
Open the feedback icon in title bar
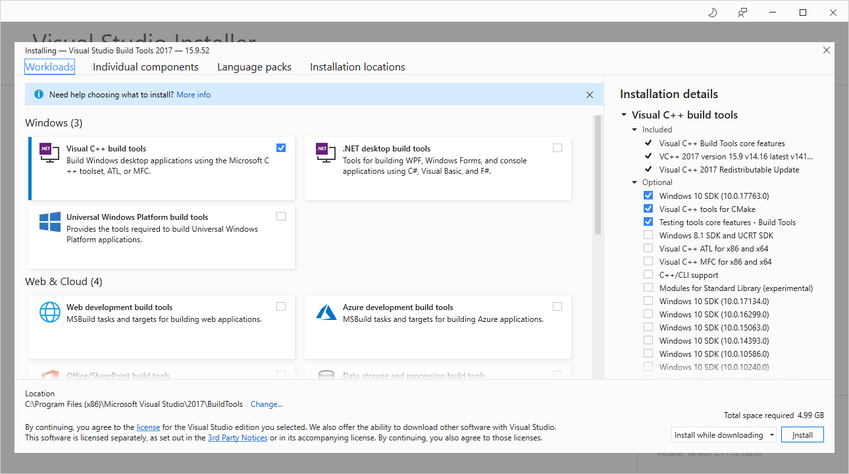click(743, 13)
